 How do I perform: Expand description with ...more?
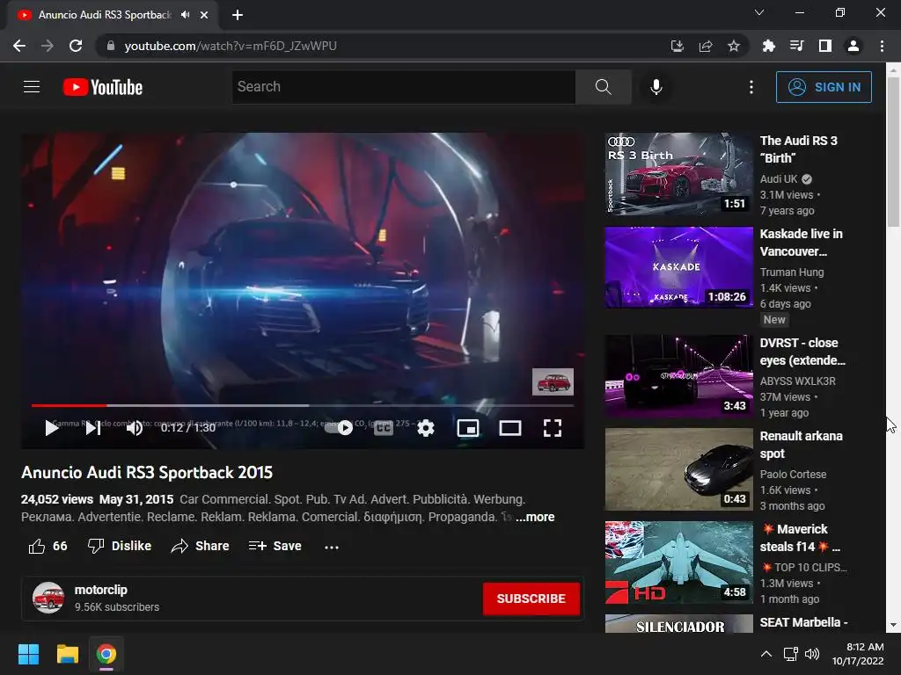[x=535, y=517]
